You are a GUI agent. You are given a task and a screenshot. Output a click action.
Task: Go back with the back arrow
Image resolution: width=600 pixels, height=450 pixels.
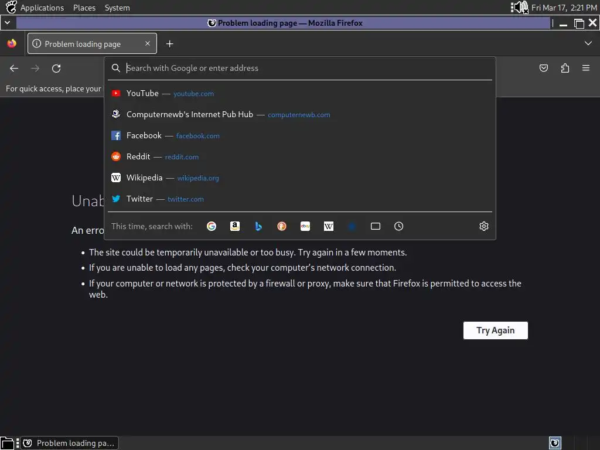pos(14,68)
